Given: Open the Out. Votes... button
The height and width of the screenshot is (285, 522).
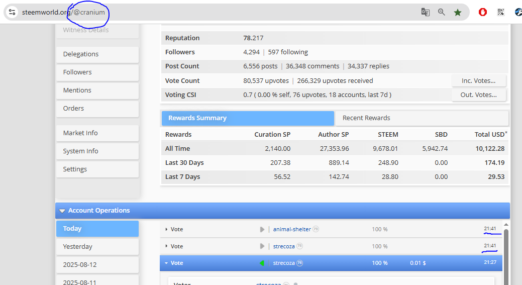Looking at the screenshot, I should click(x=479, y=95).
